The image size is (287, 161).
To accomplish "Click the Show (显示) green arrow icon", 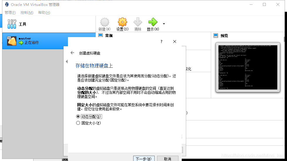I will (x=153, y=22).
